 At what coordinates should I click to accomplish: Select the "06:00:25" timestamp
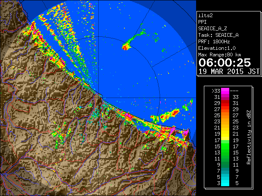[x=225, y=62]
